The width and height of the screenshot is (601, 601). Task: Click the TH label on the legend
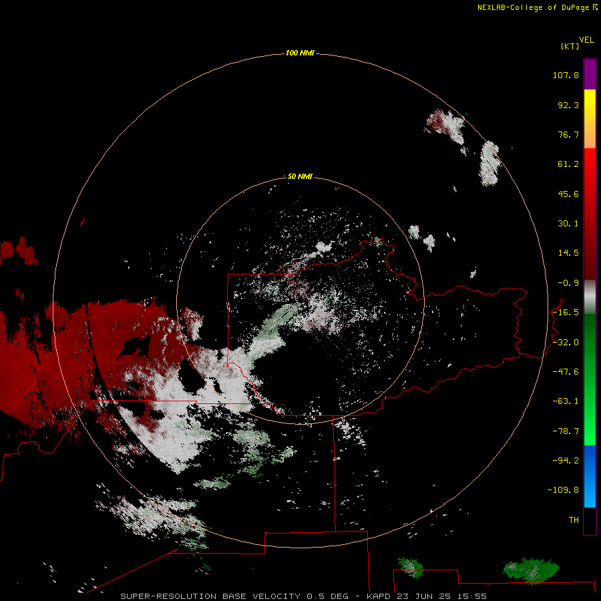pyautogui.click(x=574, y=520)
